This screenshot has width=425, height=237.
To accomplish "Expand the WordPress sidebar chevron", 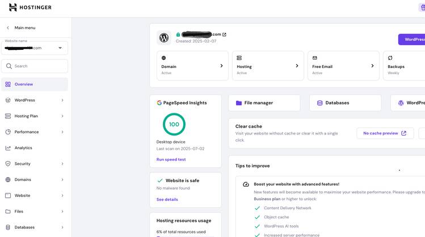I will [x=62, y=100].
